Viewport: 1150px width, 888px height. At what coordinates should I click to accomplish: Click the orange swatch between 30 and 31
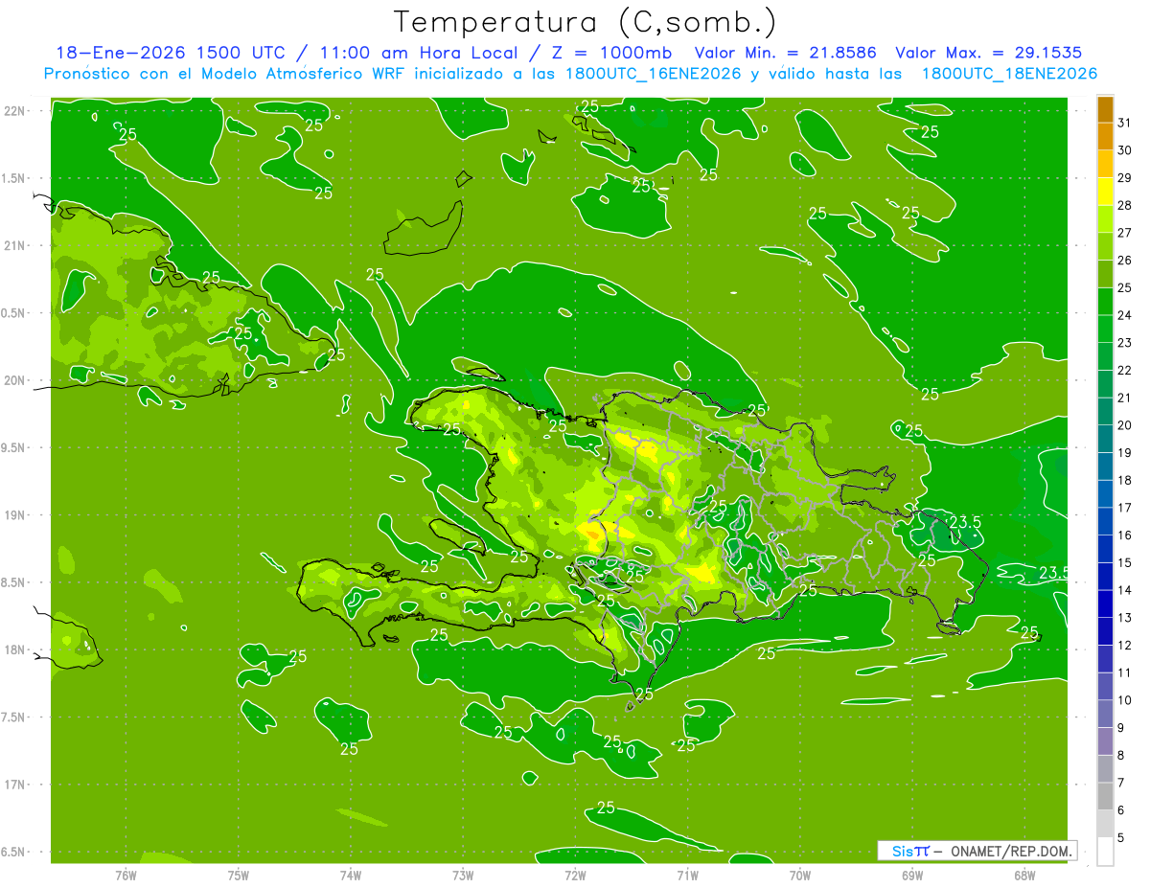(1105, 136)
